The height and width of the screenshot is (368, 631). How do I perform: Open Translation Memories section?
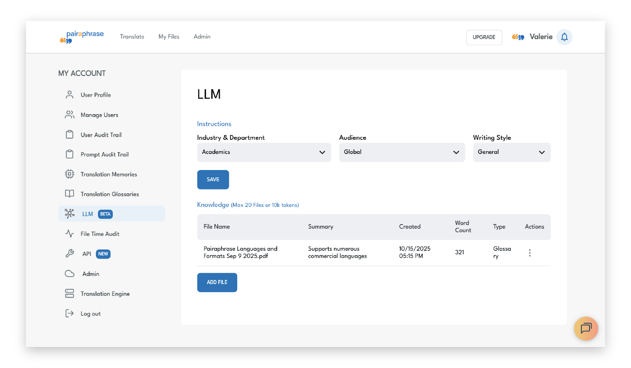click(x=108, y=174)
